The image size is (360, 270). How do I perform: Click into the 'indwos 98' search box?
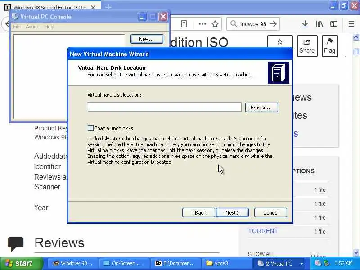(253, 24)
